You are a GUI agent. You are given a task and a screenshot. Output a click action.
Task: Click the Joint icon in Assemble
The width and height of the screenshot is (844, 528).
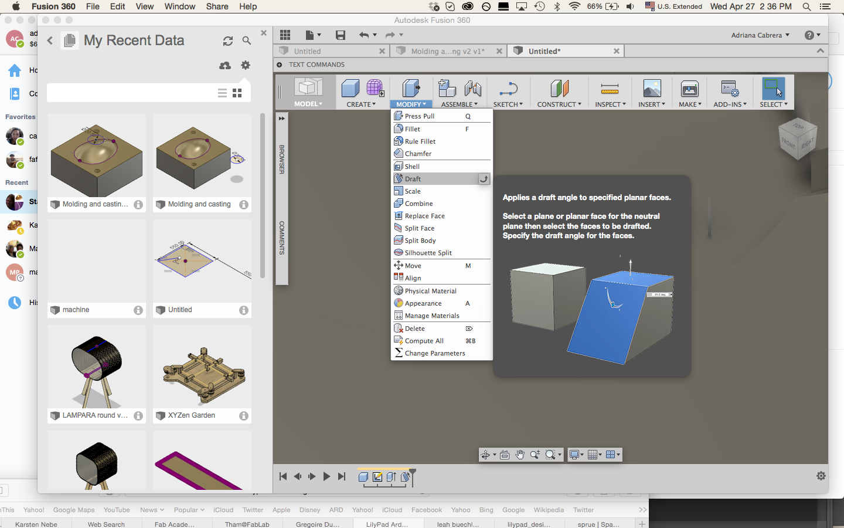(472, 88)
